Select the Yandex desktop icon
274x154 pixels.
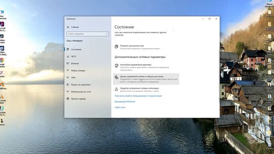point(2,74)
